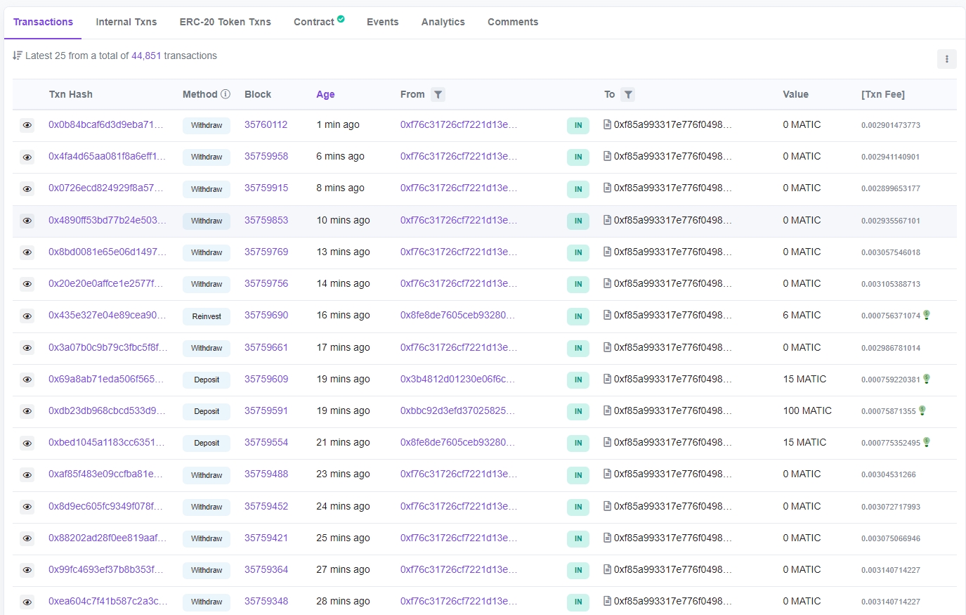Click Withdraw badge in block 35760112 row
This screenshot has width=966, height=615.
(207, 125)
